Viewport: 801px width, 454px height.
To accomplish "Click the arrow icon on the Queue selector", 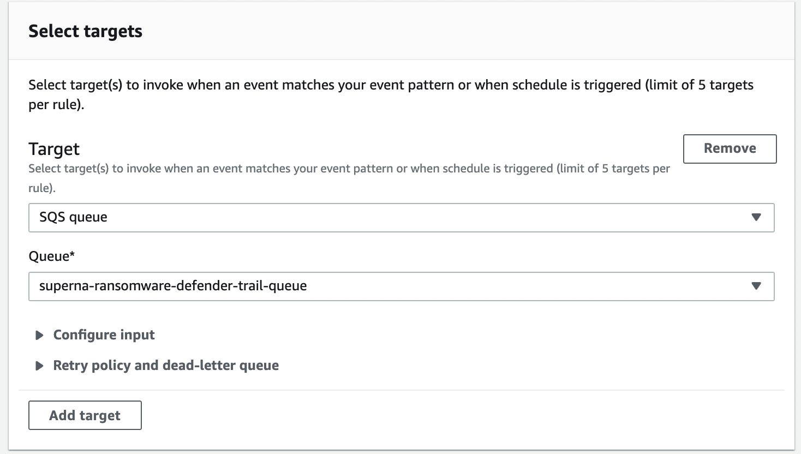I will point(756,286).
